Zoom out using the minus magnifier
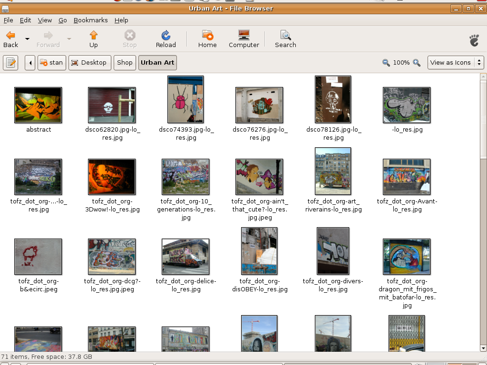The image size is (487, 365). click(386, 63)
